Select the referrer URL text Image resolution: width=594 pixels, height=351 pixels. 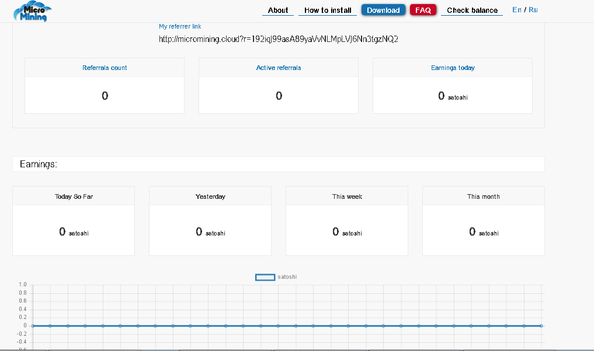[x=279, y=39]
